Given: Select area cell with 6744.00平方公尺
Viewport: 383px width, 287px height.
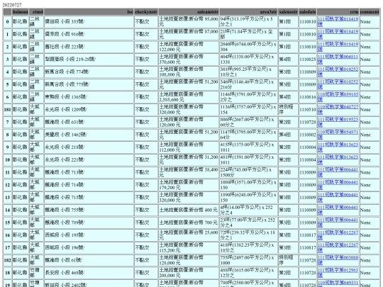Looking at the screenshot, I should coord(249,47).
